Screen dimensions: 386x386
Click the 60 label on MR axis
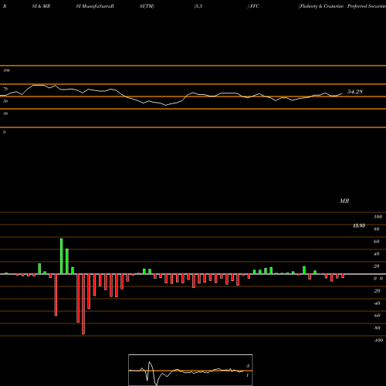tap(377, 242)
